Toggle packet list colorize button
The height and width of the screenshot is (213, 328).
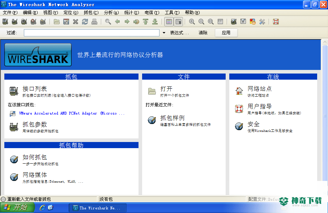point(169,22)
